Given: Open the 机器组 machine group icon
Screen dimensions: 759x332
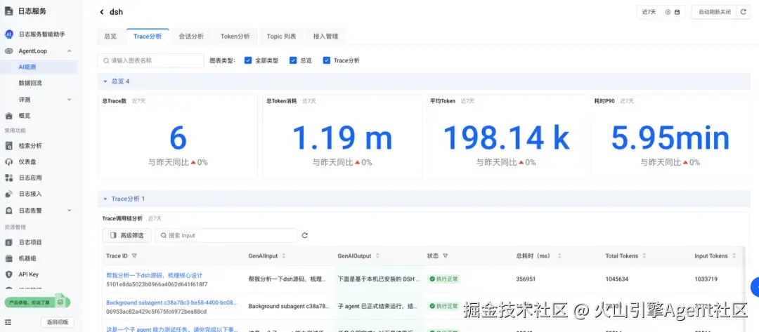Looking at the screenshot, I should 8,258.
